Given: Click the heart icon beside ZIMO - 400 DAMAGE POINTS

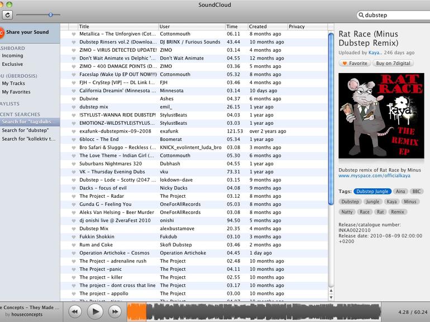Looking at the screenshot, I should click(74, 66).
